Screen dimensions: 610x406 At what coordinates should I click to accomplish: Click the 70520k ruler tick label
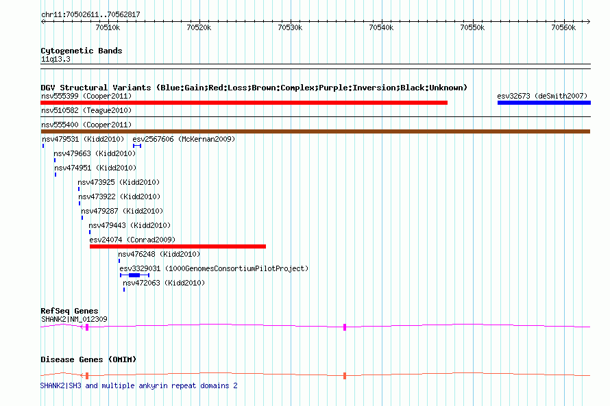click(x=199, y=27)
